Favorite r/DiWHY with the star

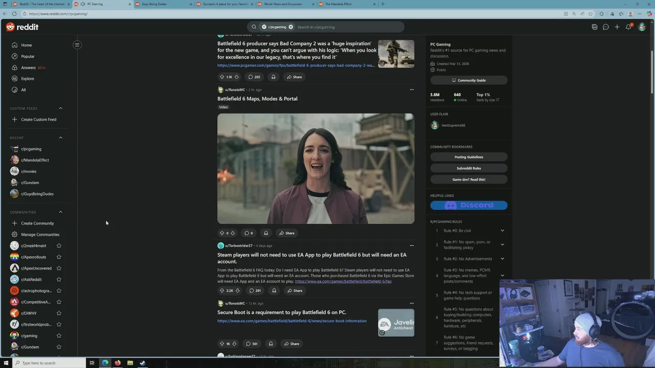pyautogui.click(x=59, y=313)
